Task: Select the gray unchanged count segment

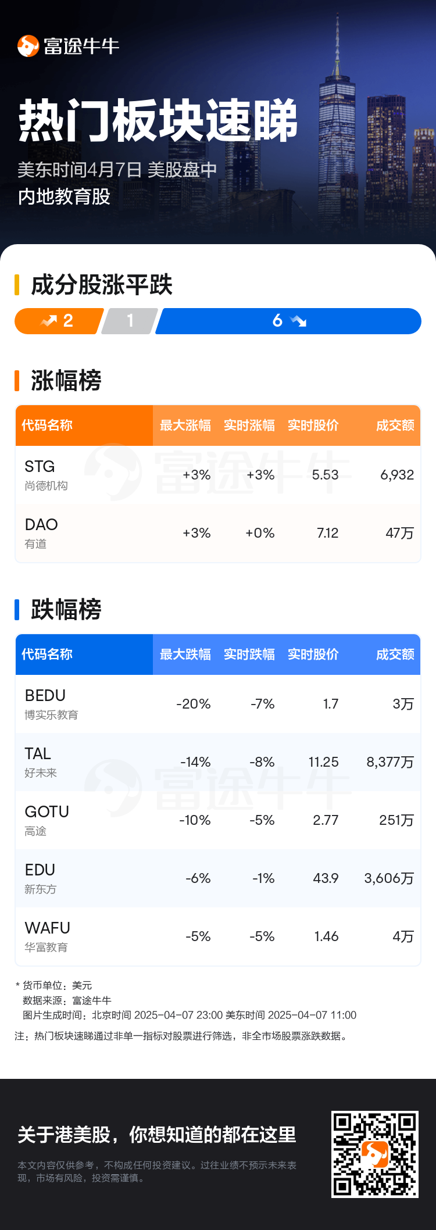Action: [130, 321]
